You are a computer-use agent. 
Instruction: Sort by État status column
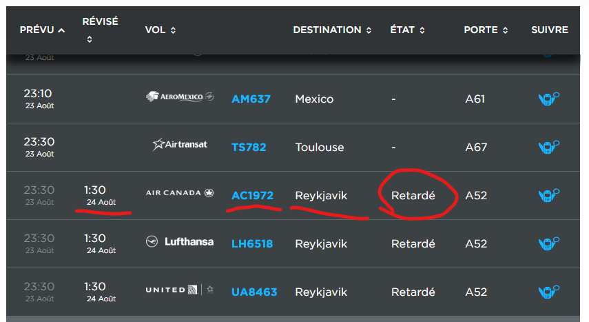click(x=407, y=30)
